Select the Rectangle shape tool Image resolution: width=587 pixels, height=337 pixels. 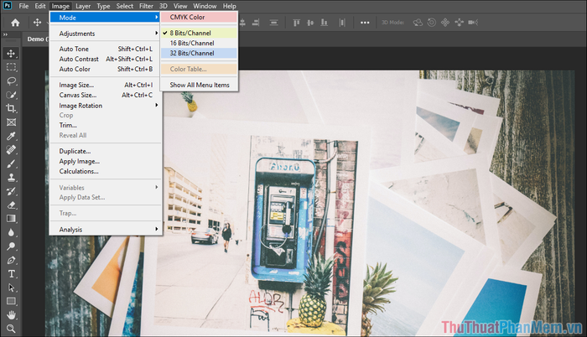[x=11, y=302]
